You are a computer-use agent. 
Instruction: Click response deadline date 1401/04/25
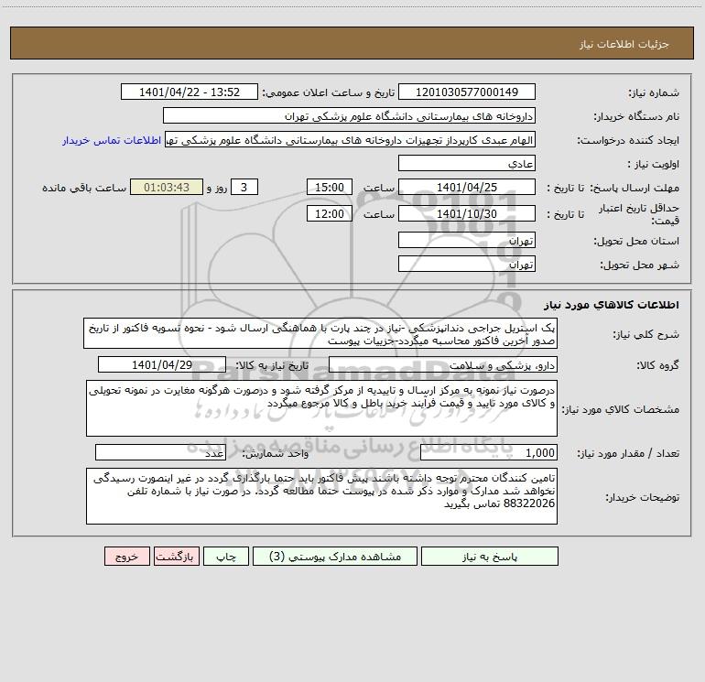(x=467, y=187)
